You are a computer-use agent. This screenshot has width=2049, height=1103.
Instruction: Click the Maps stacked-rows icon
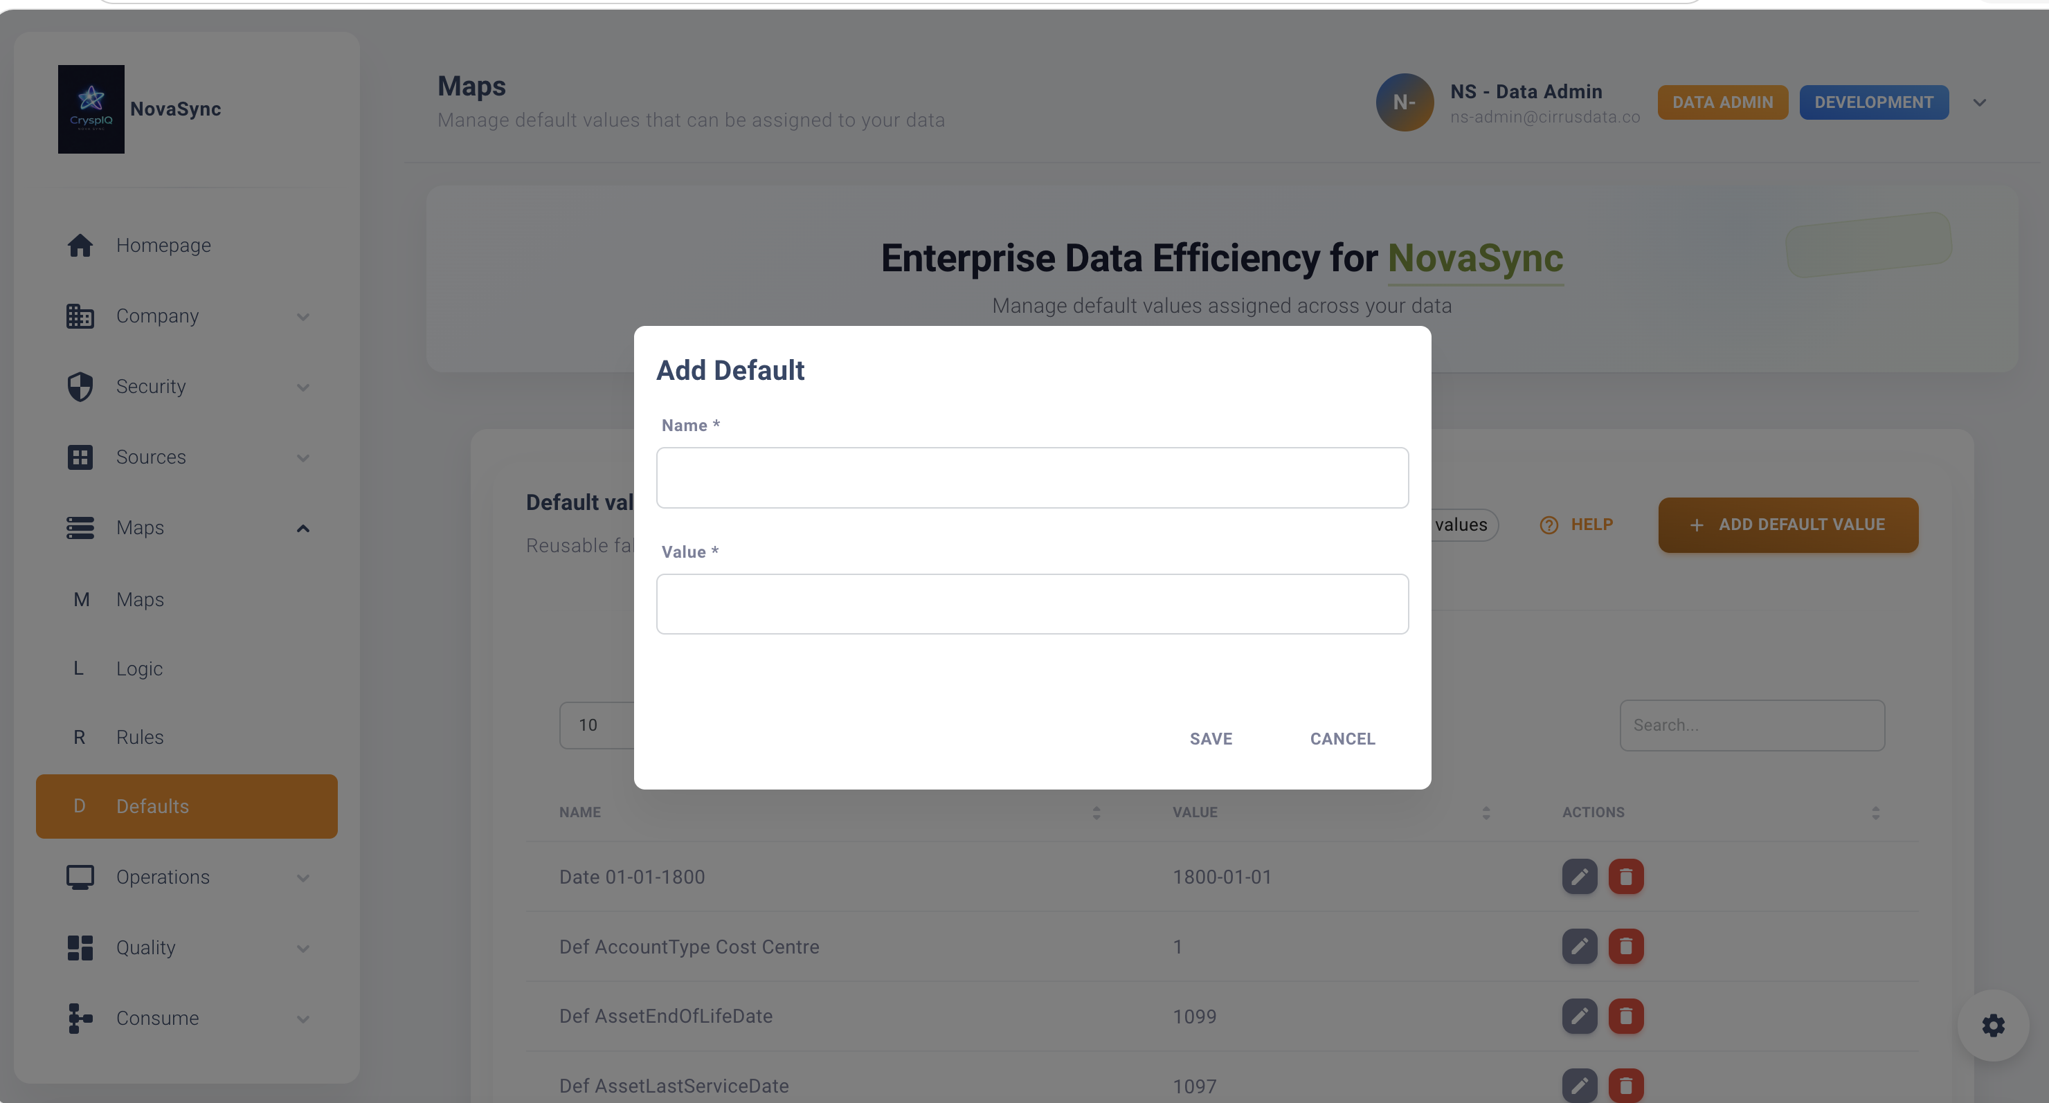click(80, 528)
